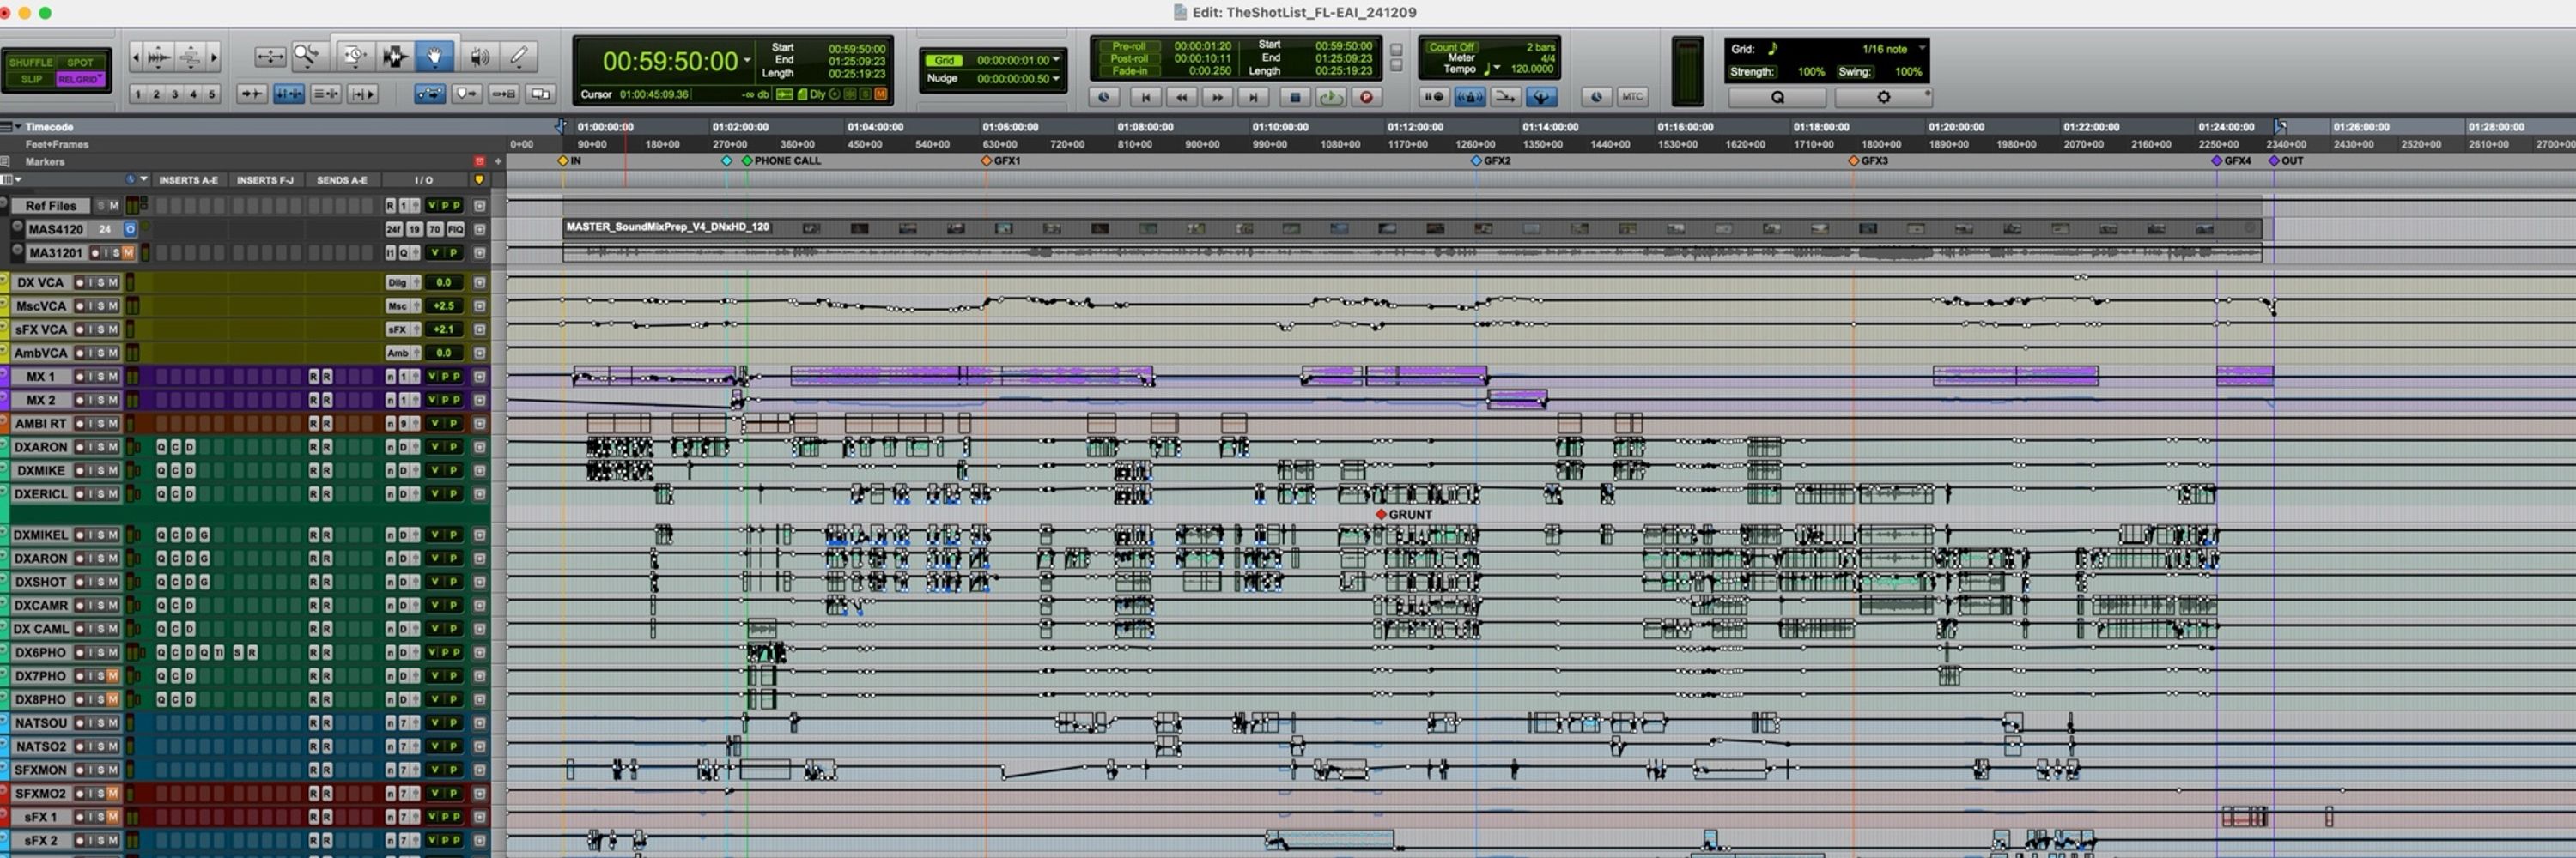Select the Scrubber speaker tool
2576x858 pixels.
pos(480,57)
